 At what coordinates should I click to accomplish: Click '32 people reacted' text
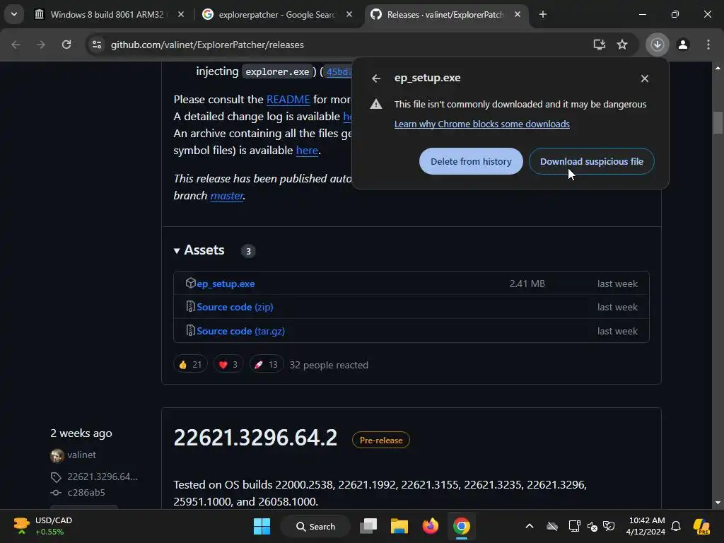click(329, 365)
